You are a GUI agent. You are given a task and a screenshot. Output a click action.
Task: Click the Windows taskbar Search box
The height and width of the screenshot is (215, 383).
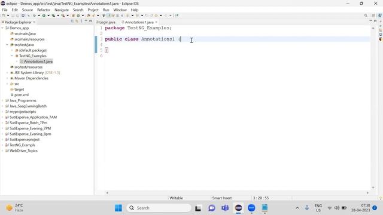point(159,208)
